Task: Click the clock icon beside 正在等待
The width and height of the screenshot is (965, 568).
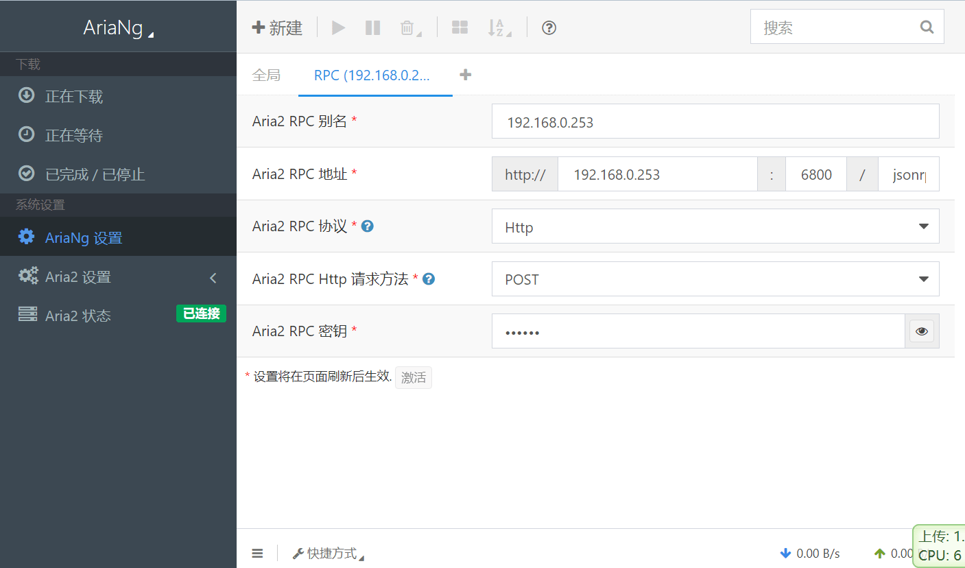Action: point(26,134)
